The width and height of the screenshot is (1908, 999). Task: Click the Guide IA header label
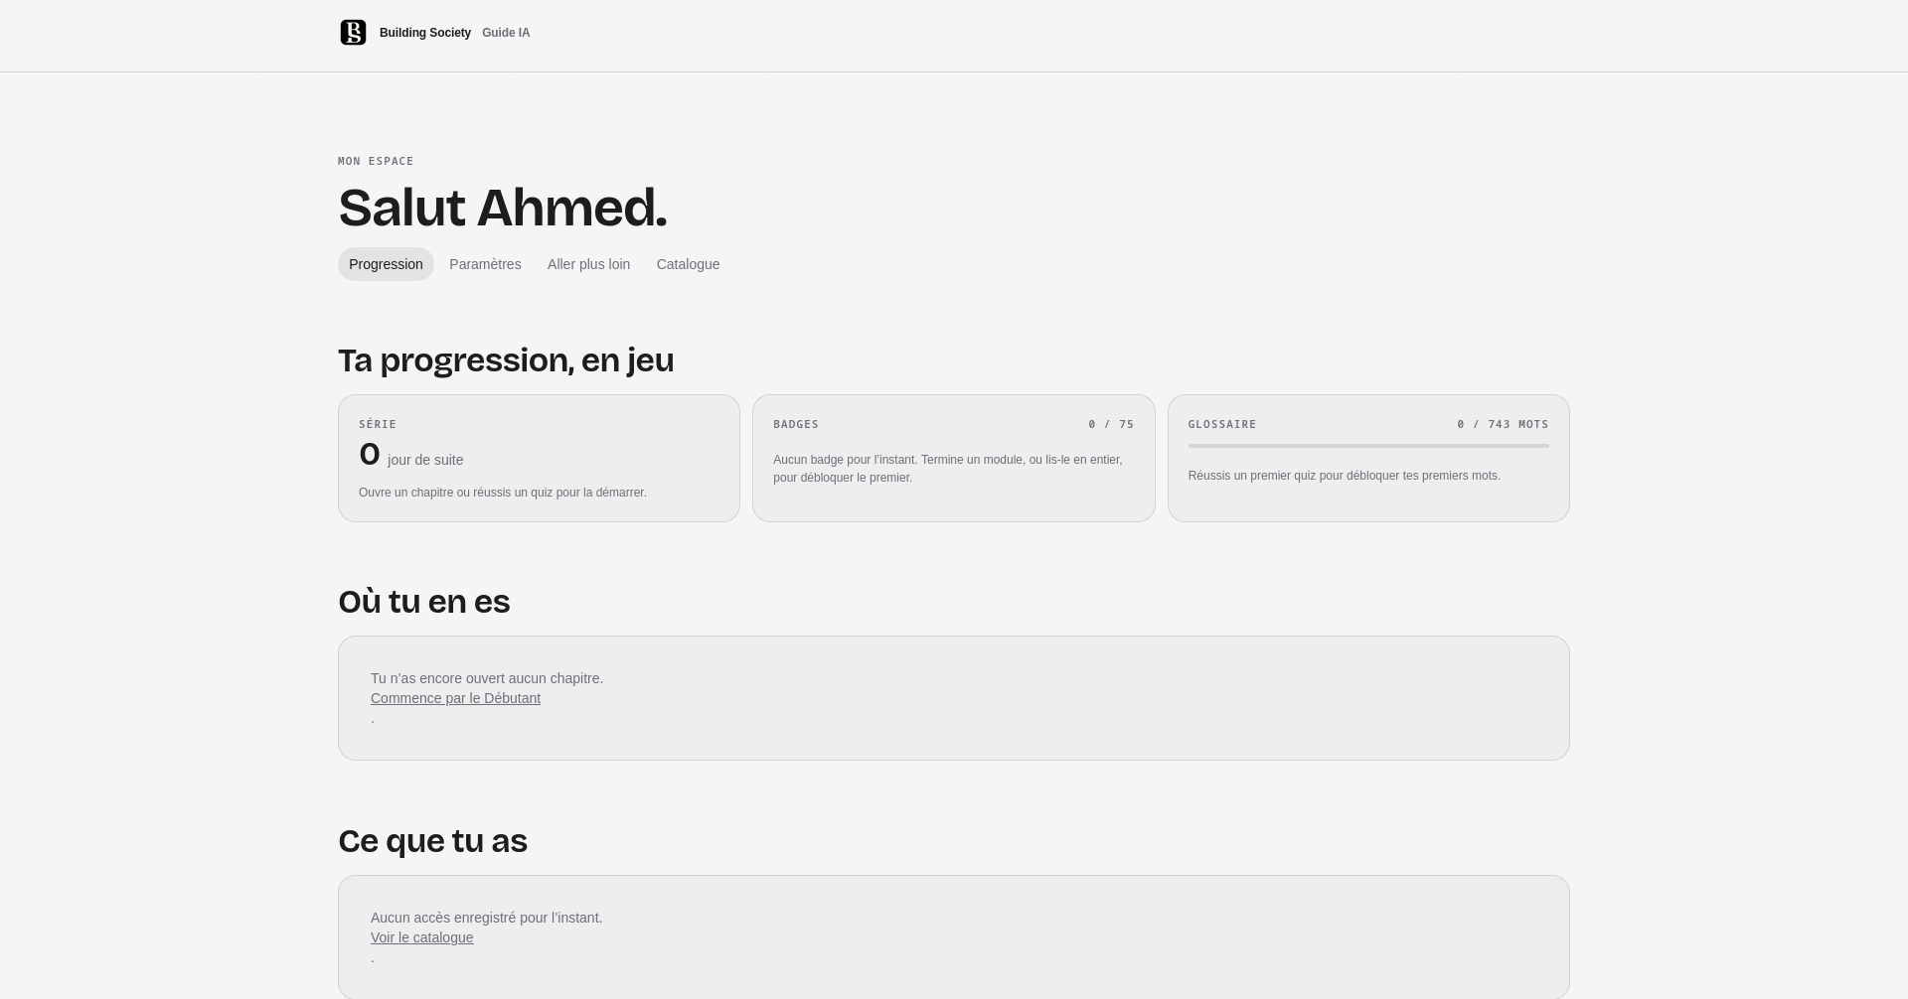506,33
